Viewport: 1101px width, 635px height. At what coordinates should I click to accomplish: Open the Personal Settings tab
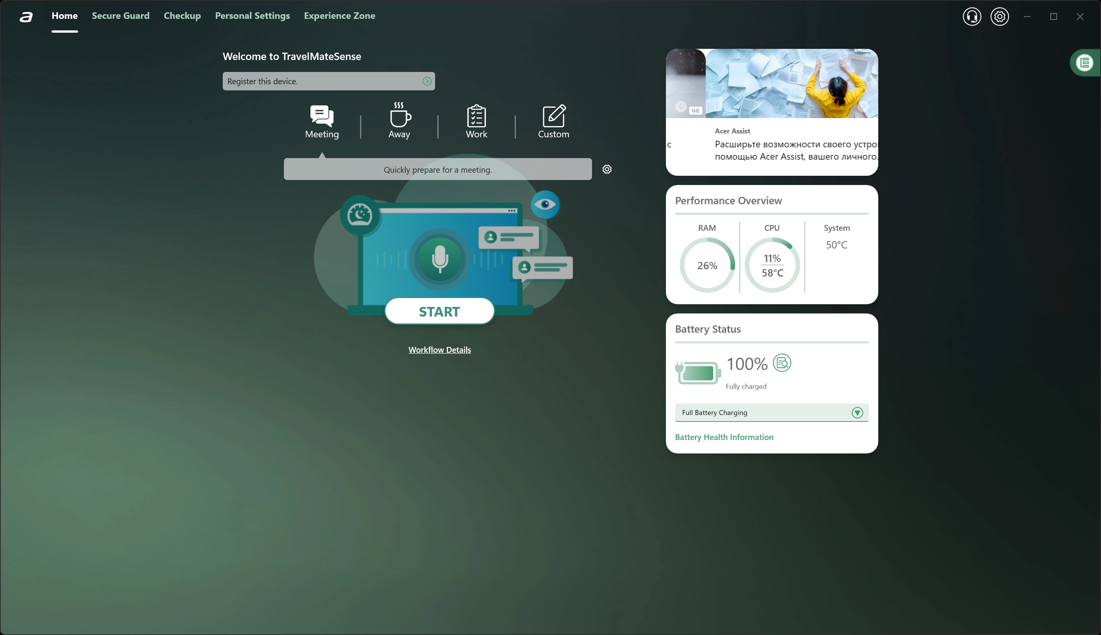tap(252, 16)
